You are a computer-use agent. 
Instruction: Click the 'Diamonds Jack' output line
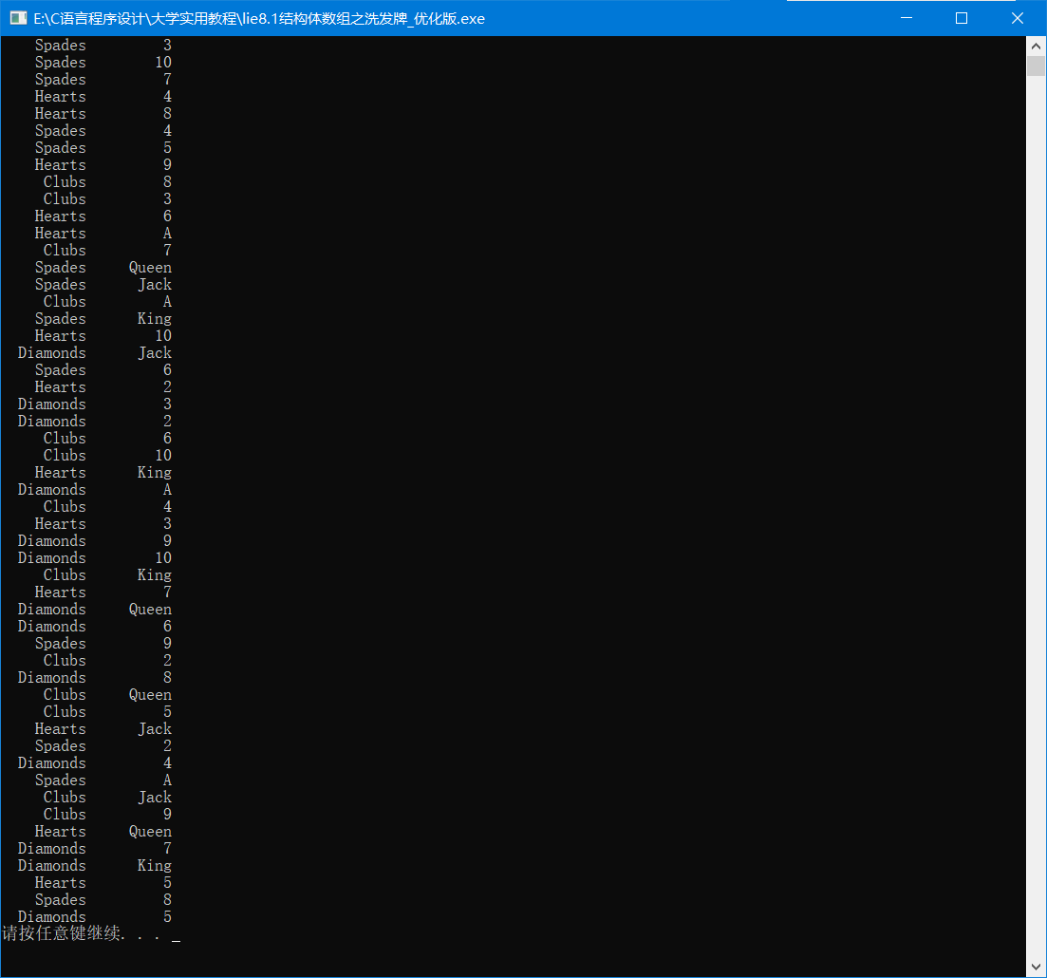coord(95,352)
